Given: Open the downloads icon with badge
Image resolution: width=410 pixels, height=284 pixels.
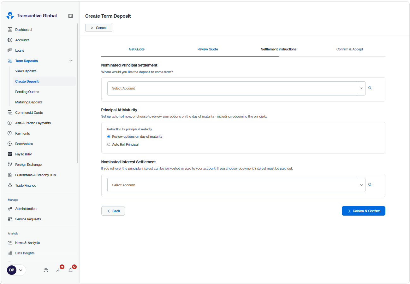Looking at the screenshot, I should (58, 270).
